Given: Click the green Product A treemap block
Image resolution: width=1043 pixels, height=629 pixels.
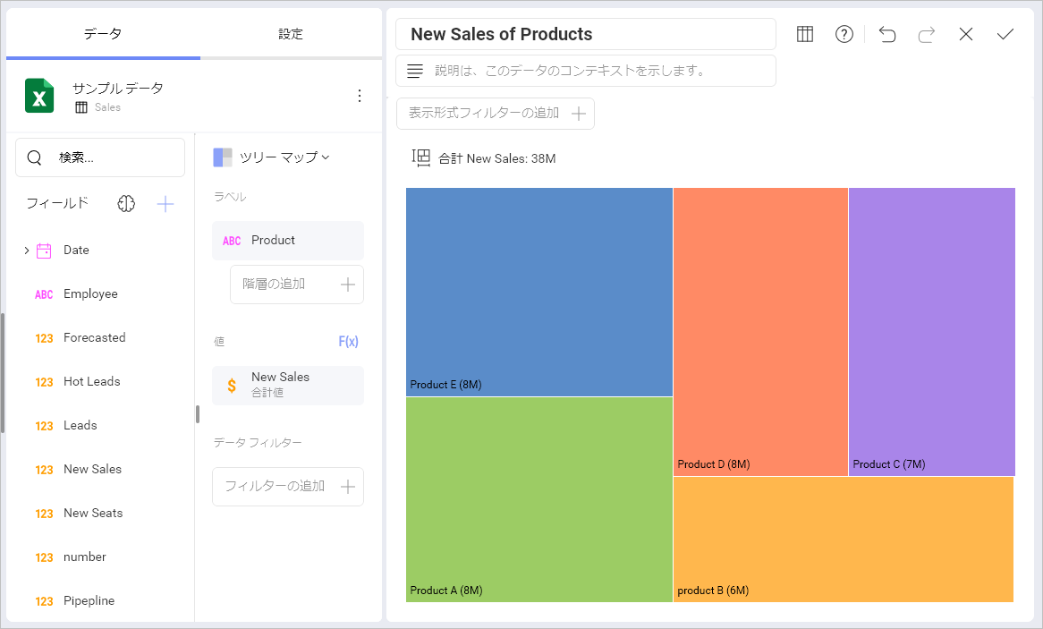Looking at the screenshot, I should tap(538, 499).
